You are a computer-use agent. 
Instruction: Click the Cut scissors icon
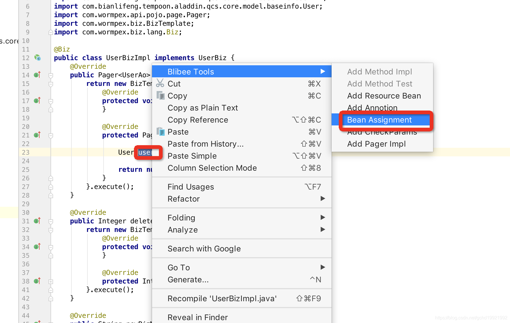(160, 83)
